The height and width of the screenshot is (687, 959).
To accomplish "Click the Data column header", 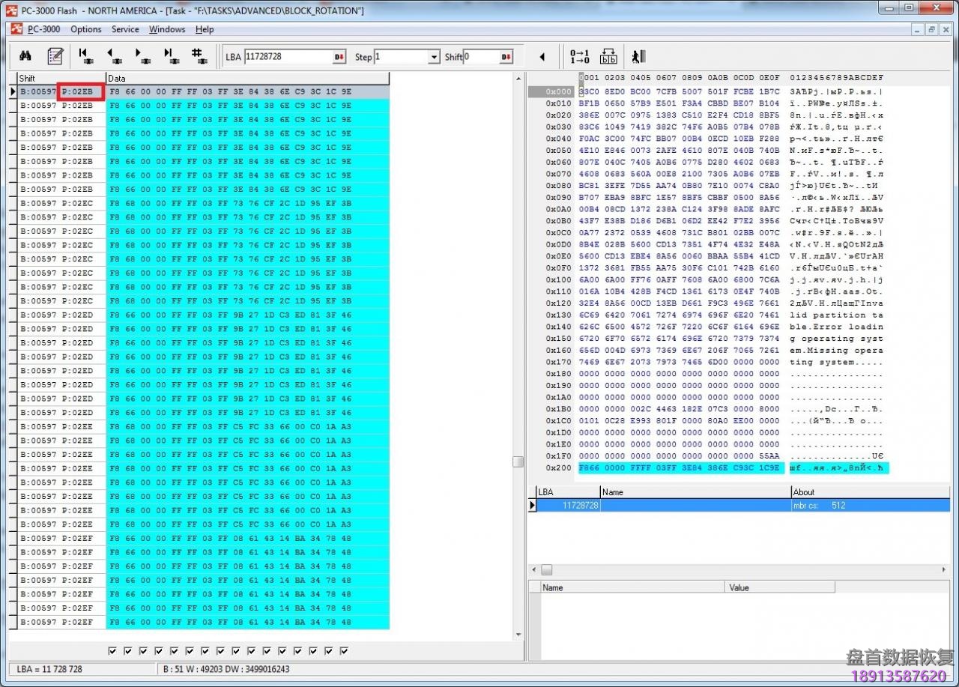I will click(x=247, y=78).
